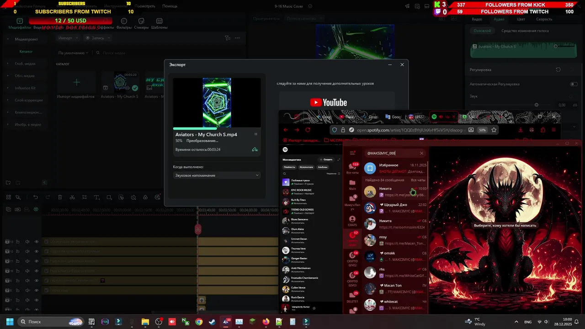Open the Импорт dropdown in media panel
The image size is (585, 329).
click(x=68, y=38)
